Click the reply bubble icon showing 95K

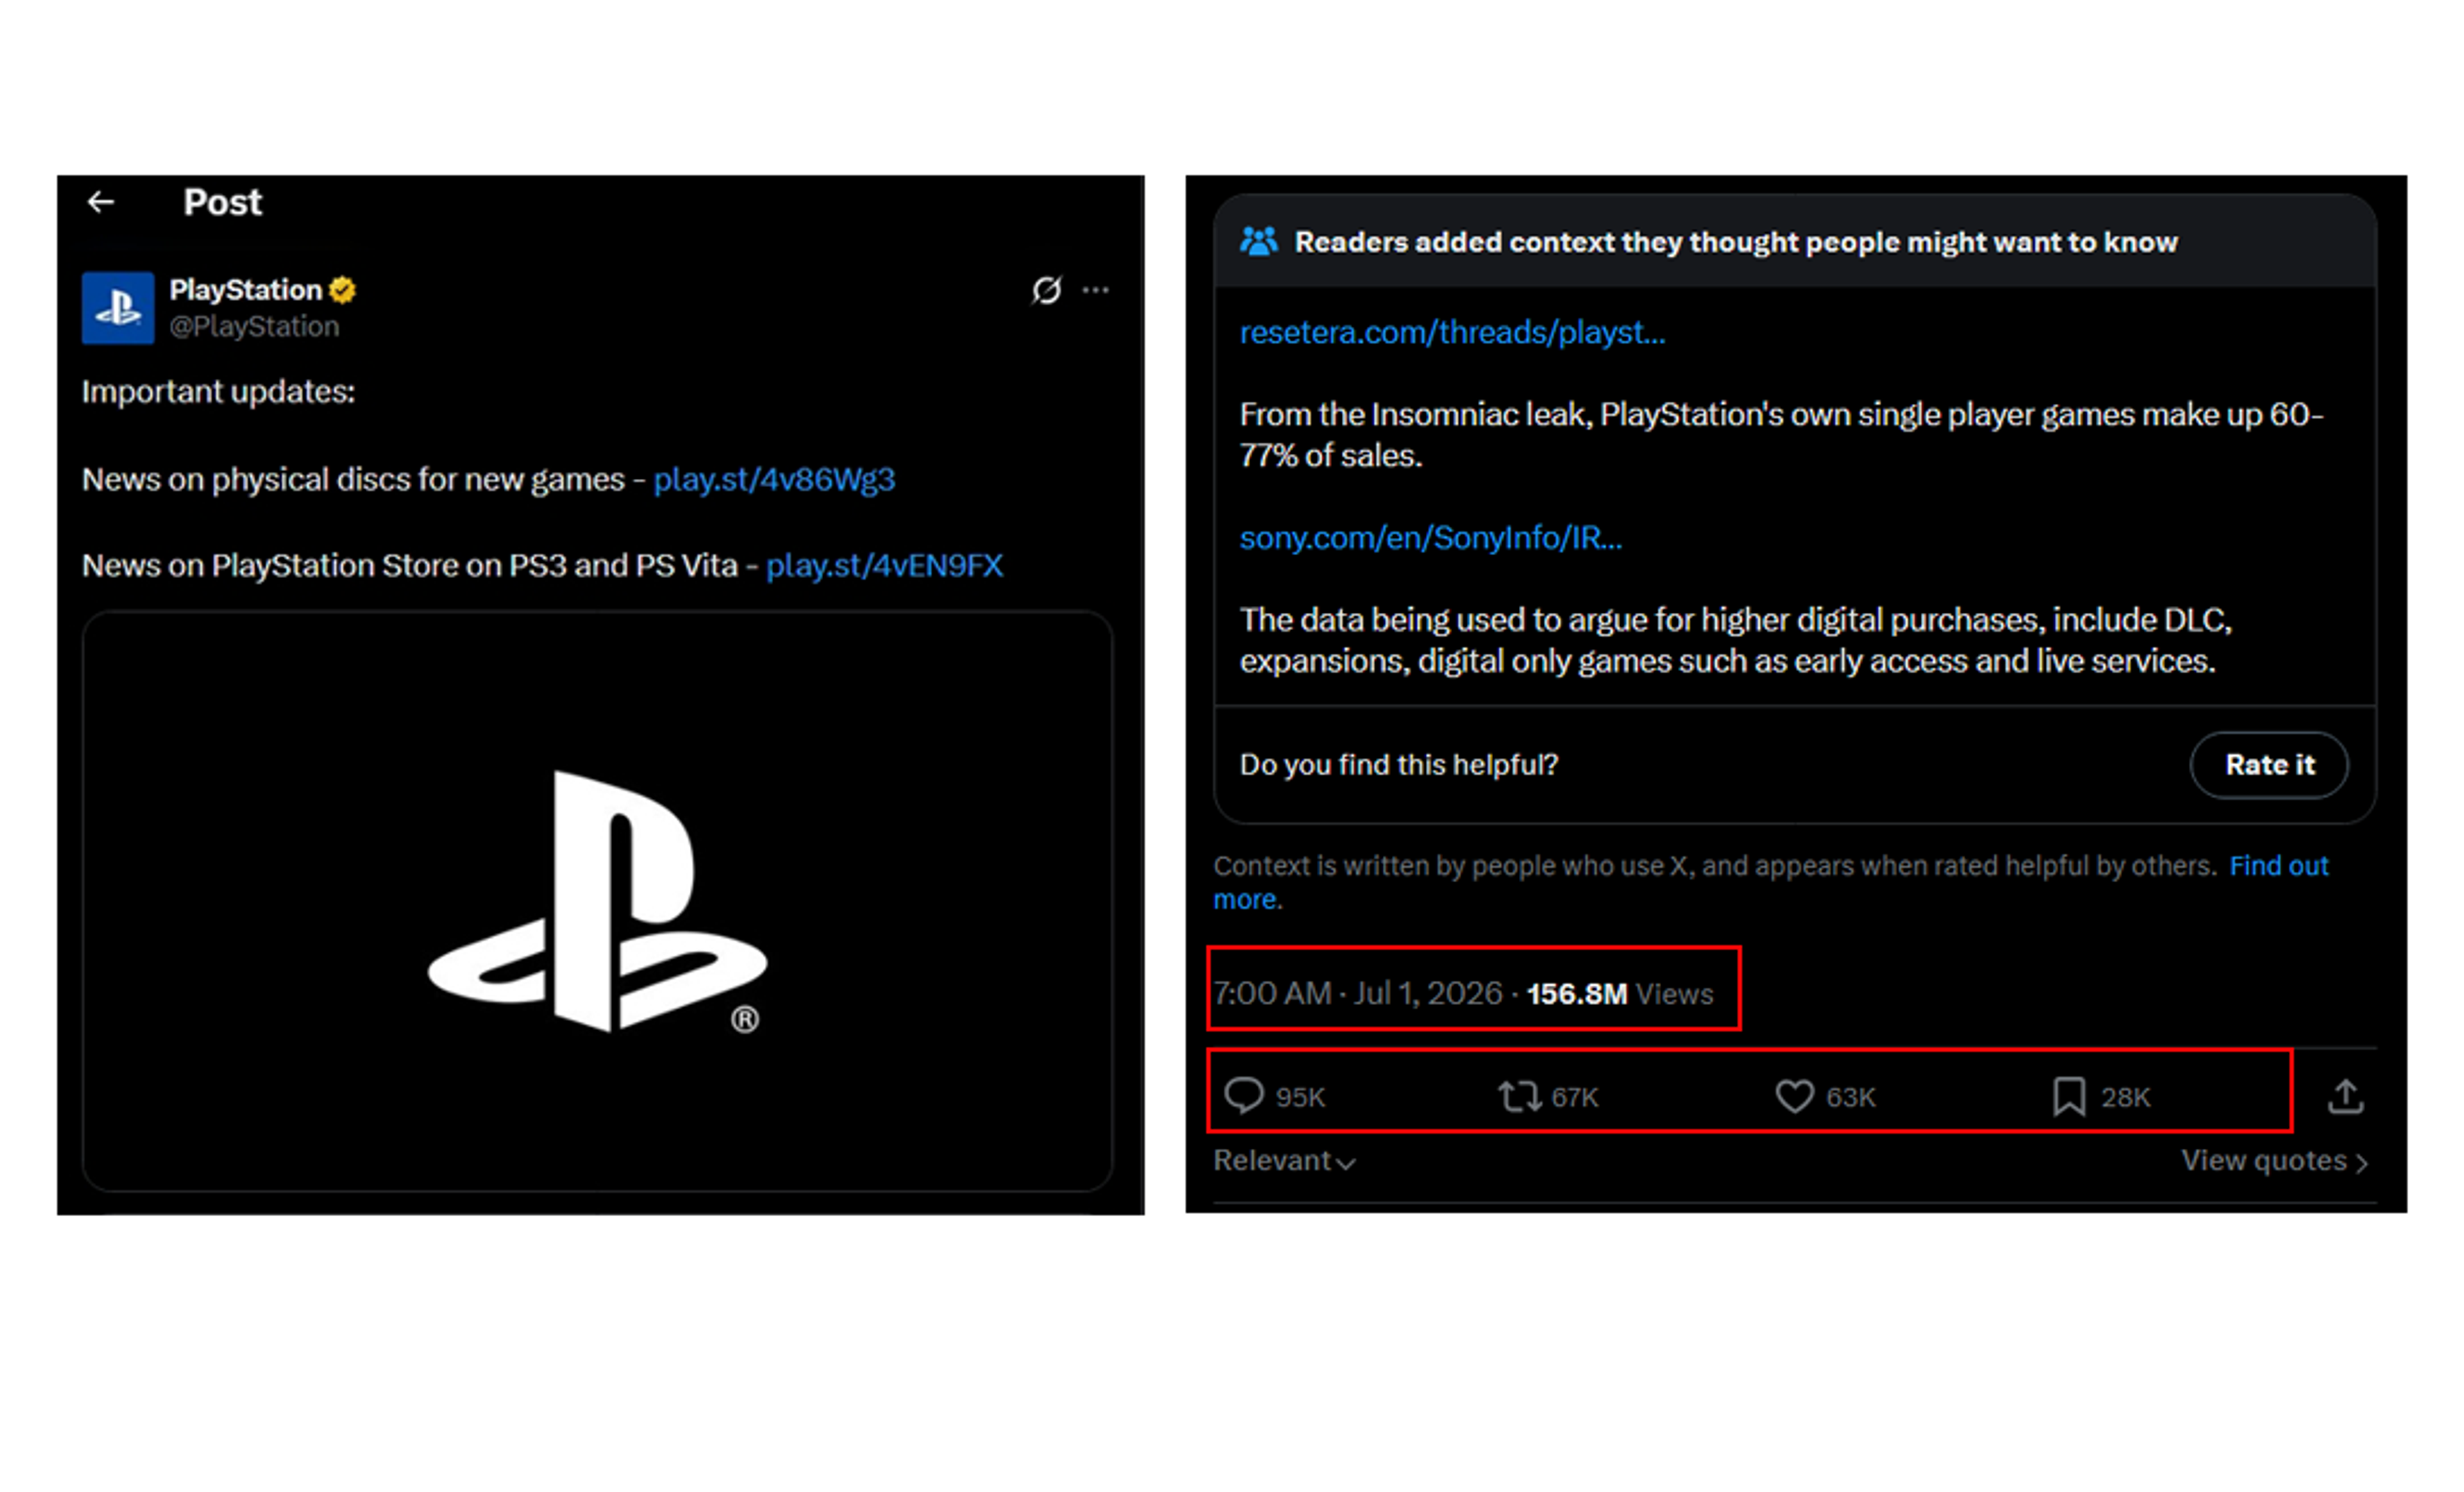(1245, 1096)
